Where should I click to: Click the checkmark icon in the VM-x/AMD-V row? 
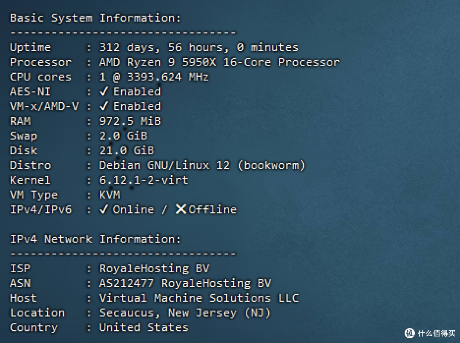coord(103,106)
